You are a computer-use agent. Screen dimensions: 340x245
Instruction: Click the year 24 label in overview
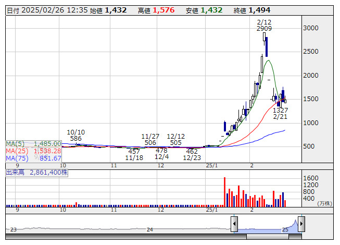pos(149,229)
